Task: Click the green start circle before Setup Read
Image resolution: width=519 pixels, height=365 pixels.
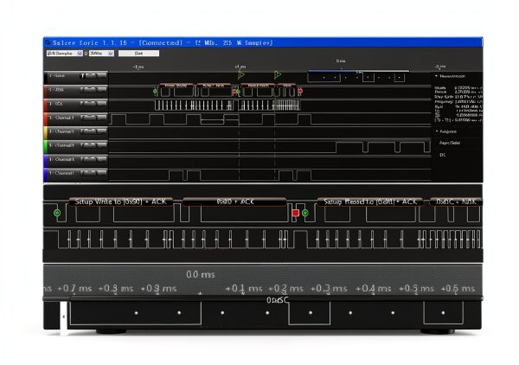Action: pos(305,213)
